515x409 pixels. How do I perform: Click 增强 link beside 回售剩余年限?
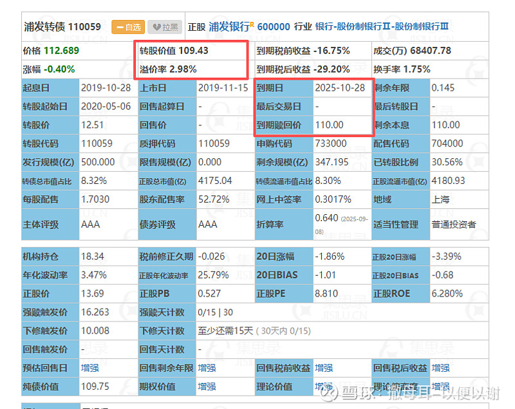pyautogui.click(x=206, y=368)
